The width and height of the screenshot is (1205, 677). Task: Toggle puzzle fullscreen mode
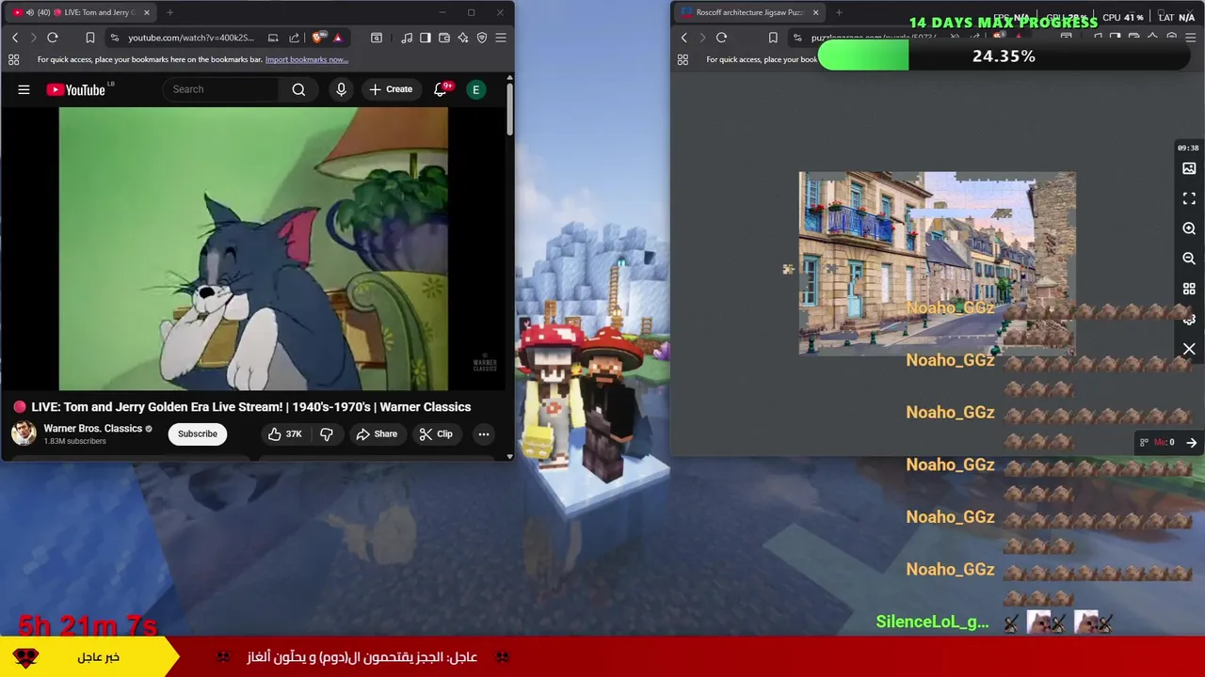click(1189, 198)
